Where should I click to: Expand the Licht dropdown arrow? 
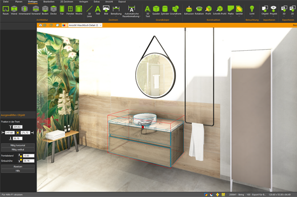[252, 16]
